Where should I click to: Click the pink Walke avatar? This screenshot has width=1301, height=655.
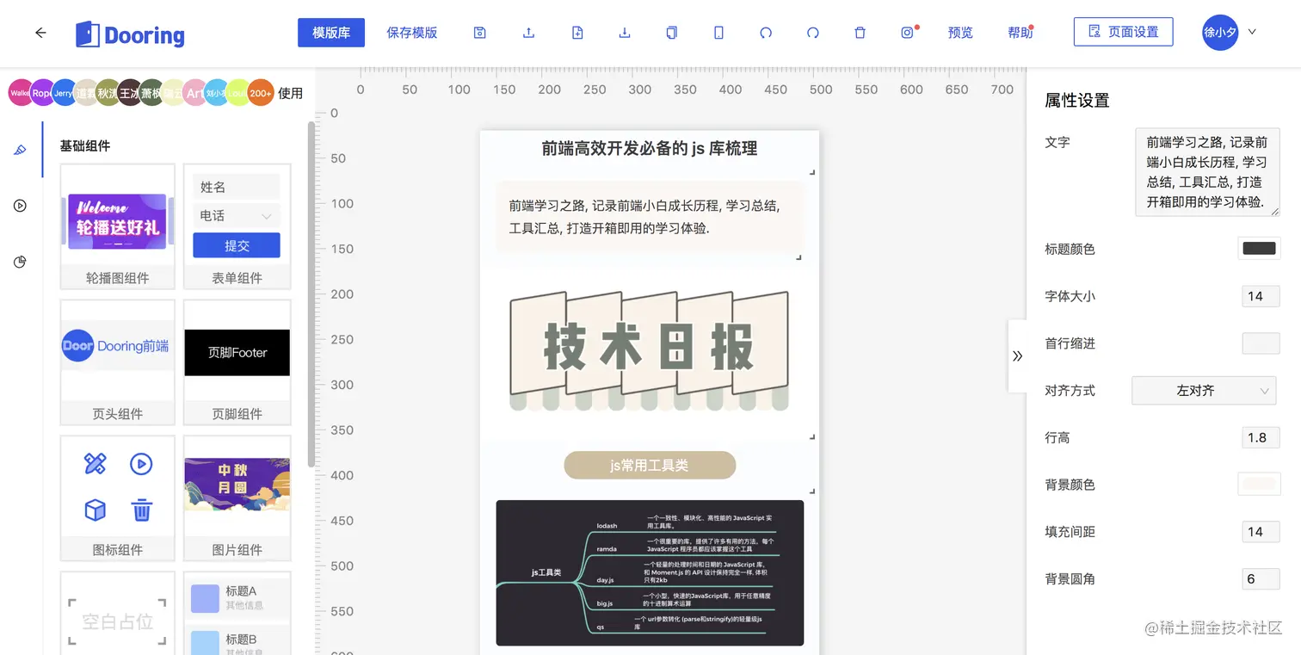click(x=19, y=93)
